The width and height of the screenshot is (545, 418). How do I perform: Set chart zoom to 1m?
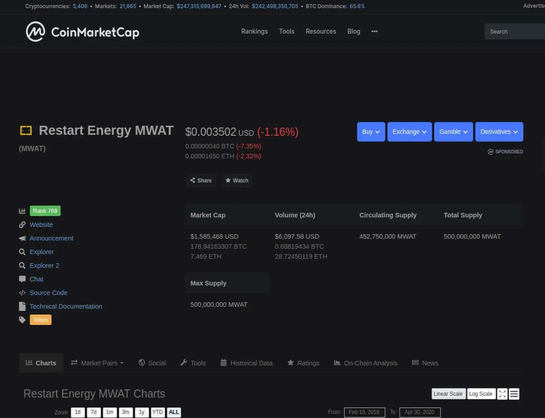pyautogui.click(x=109, y=412)
